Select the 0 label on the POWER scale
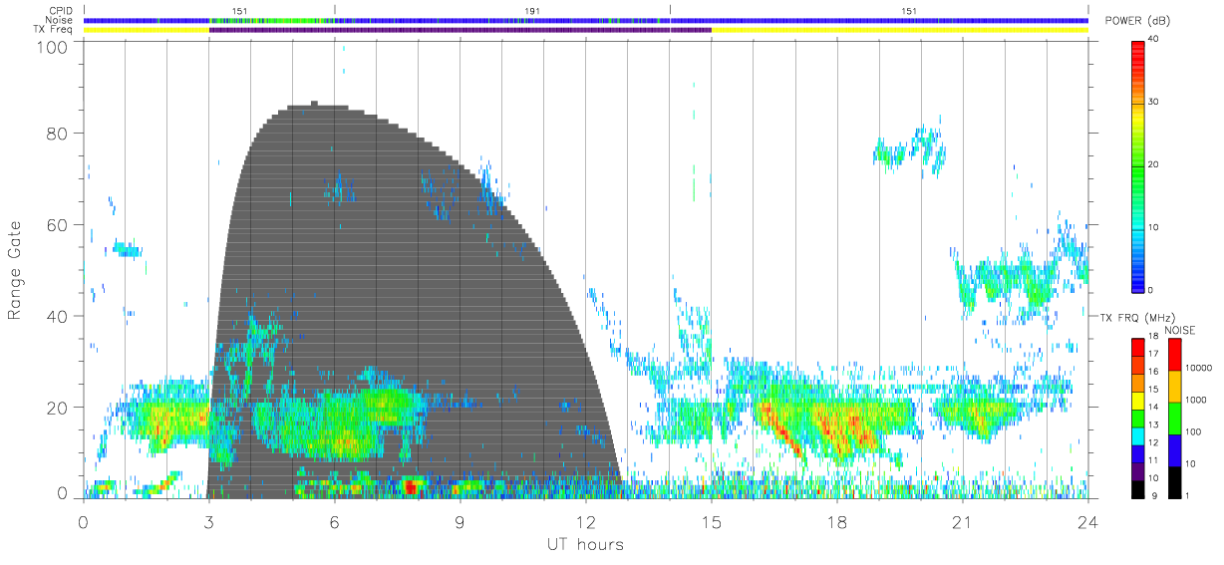1224x565 pixels. pos(1151,290)
